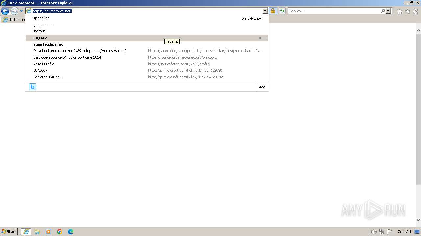Click the magnifier search icon

[383, 11]
